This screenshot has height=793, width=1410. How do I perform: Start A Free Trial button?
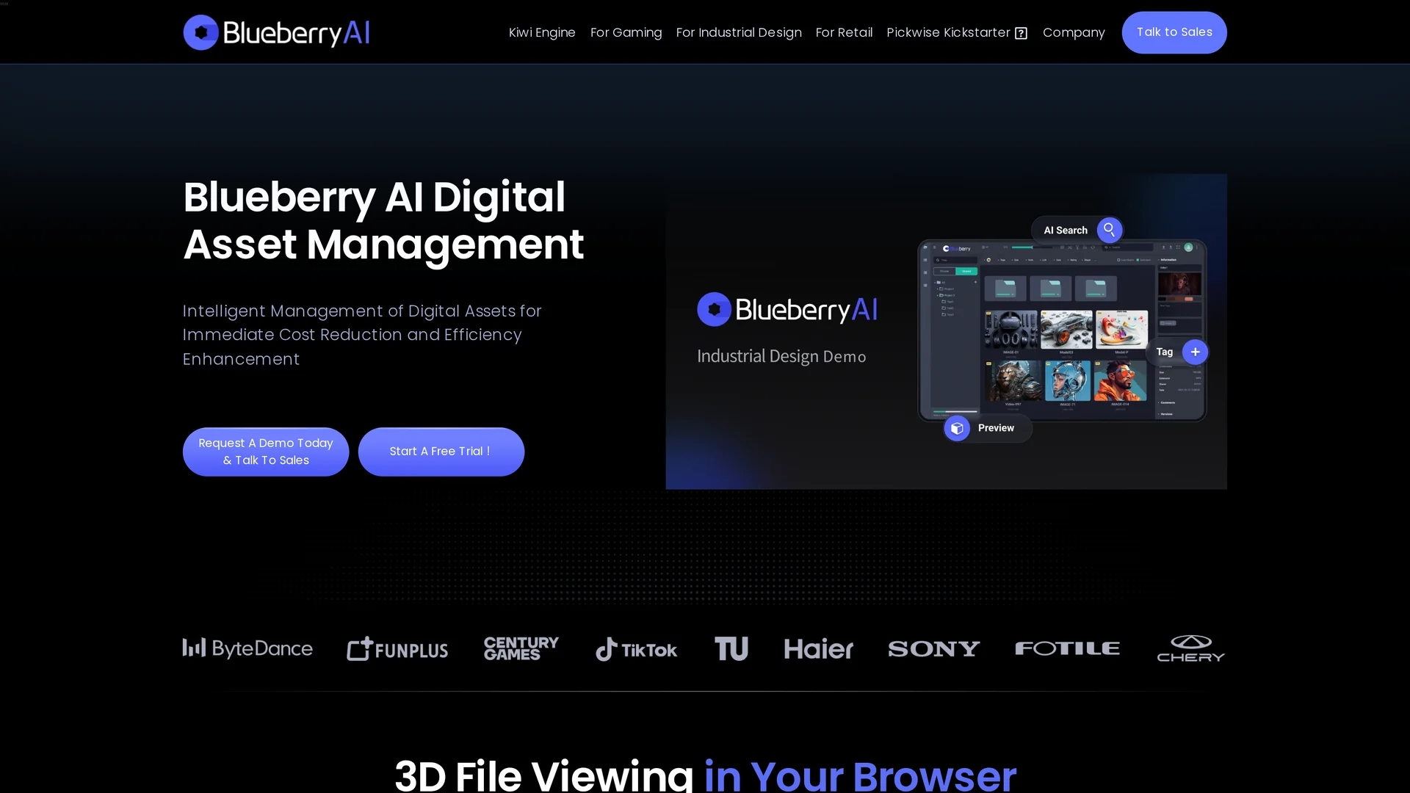pyautogui.click(x=441, y=452)
